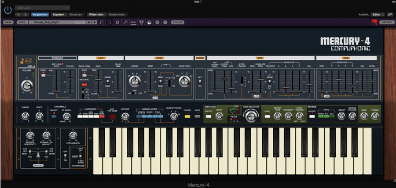Click the ARP/S/H RATE slider
The width and height of the screenshot is (396, 188).
(x=56, y=82)
